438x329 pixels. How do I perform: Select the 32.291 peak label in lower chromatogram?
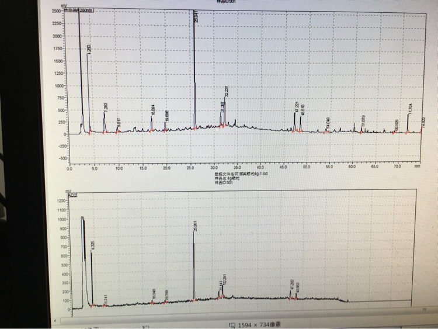coord(225,279)
